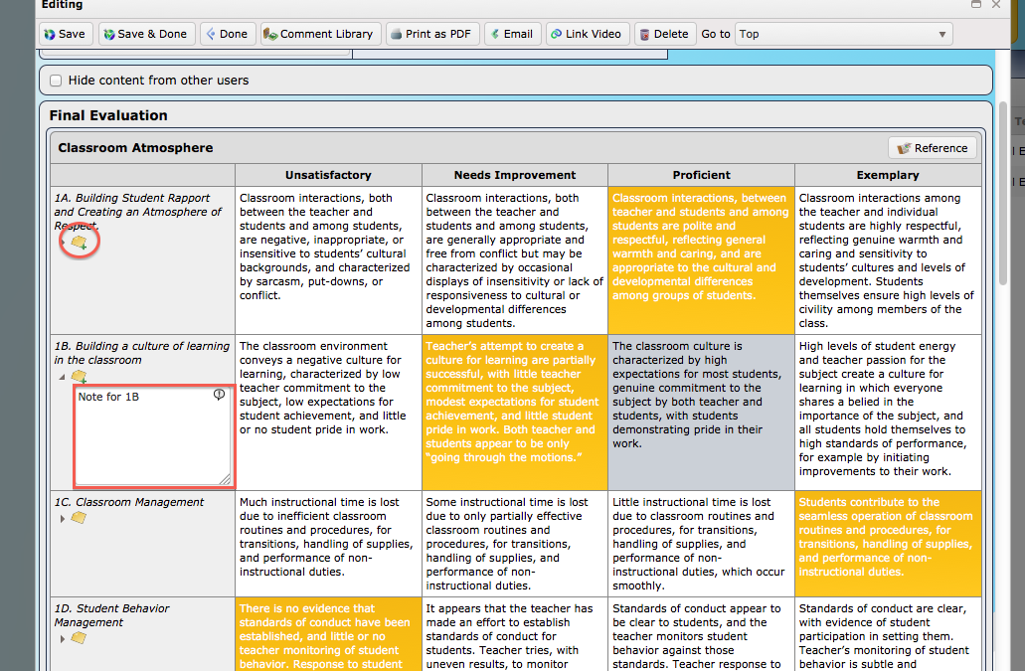The height and width of the screenshot is (671, 1025).
Task: Click the vertical scrollbar of the evaluation form
Action: point(1003,193)
